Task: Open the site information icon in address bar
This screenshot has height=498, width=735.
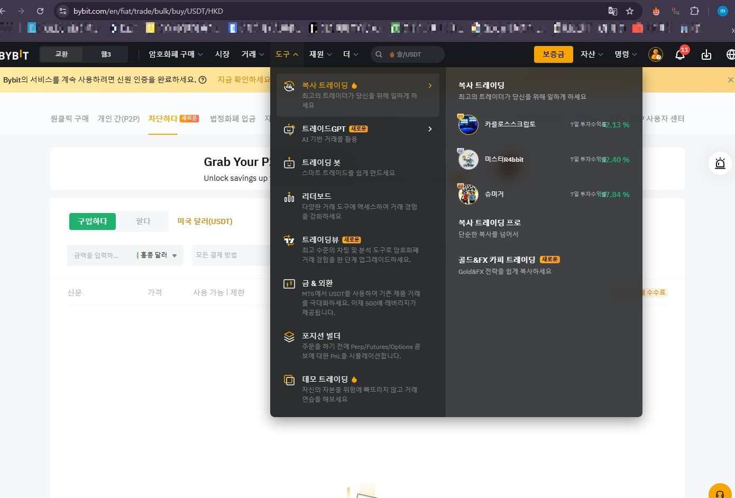Action: (x=63, y=11)
